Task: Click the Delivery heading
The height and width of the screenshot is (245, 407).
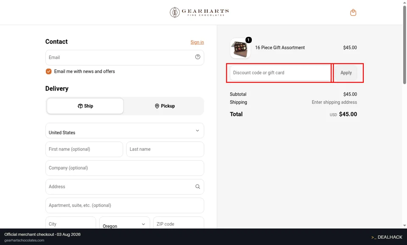Action: [57, 88]
